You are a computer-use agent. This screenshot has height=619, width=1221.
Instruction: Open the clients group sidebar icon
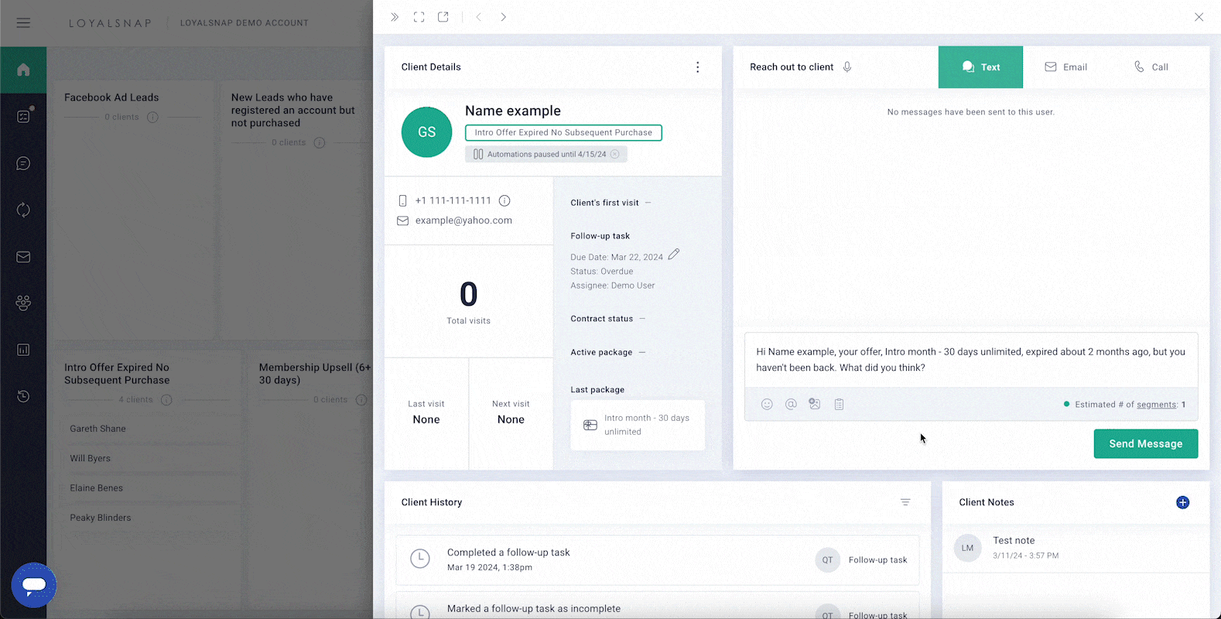[23, 303]
